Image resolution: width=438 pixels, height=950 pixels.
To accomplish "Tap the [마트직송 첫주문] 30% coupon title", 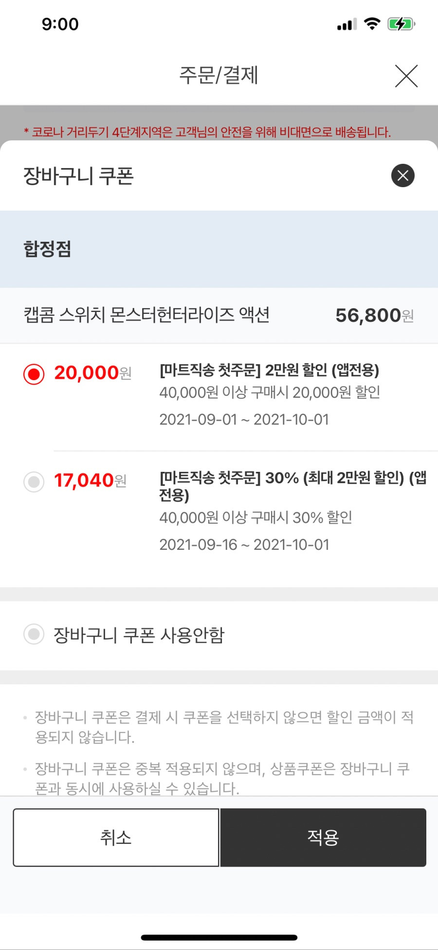I will pyautogui.click(x=293, y=486).
